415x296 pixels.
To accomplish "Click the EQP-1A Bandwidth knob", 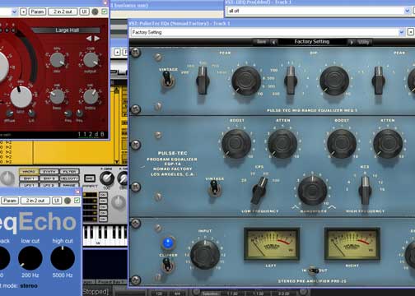I will coord(312,190).
